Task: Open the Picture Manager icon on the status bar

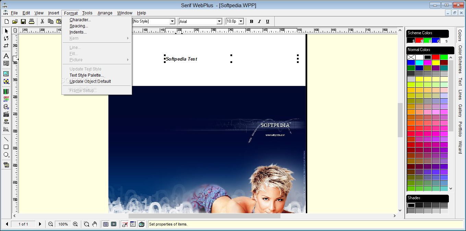Action: coord(141,224)
